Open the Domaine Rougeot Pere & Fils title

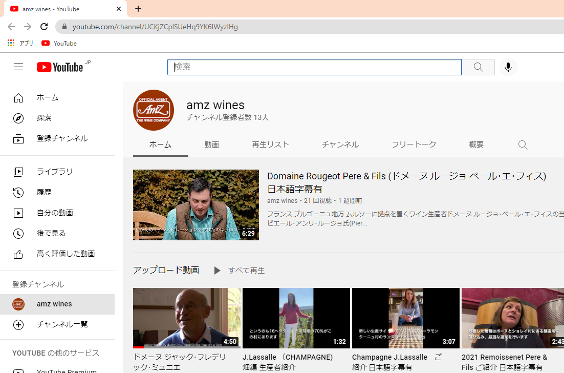click(x=407, y=182)
